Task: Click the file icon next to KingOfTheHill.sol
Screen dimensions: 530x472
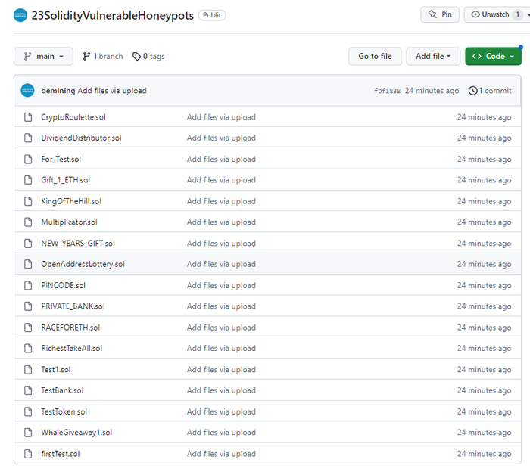Action: 28,201
